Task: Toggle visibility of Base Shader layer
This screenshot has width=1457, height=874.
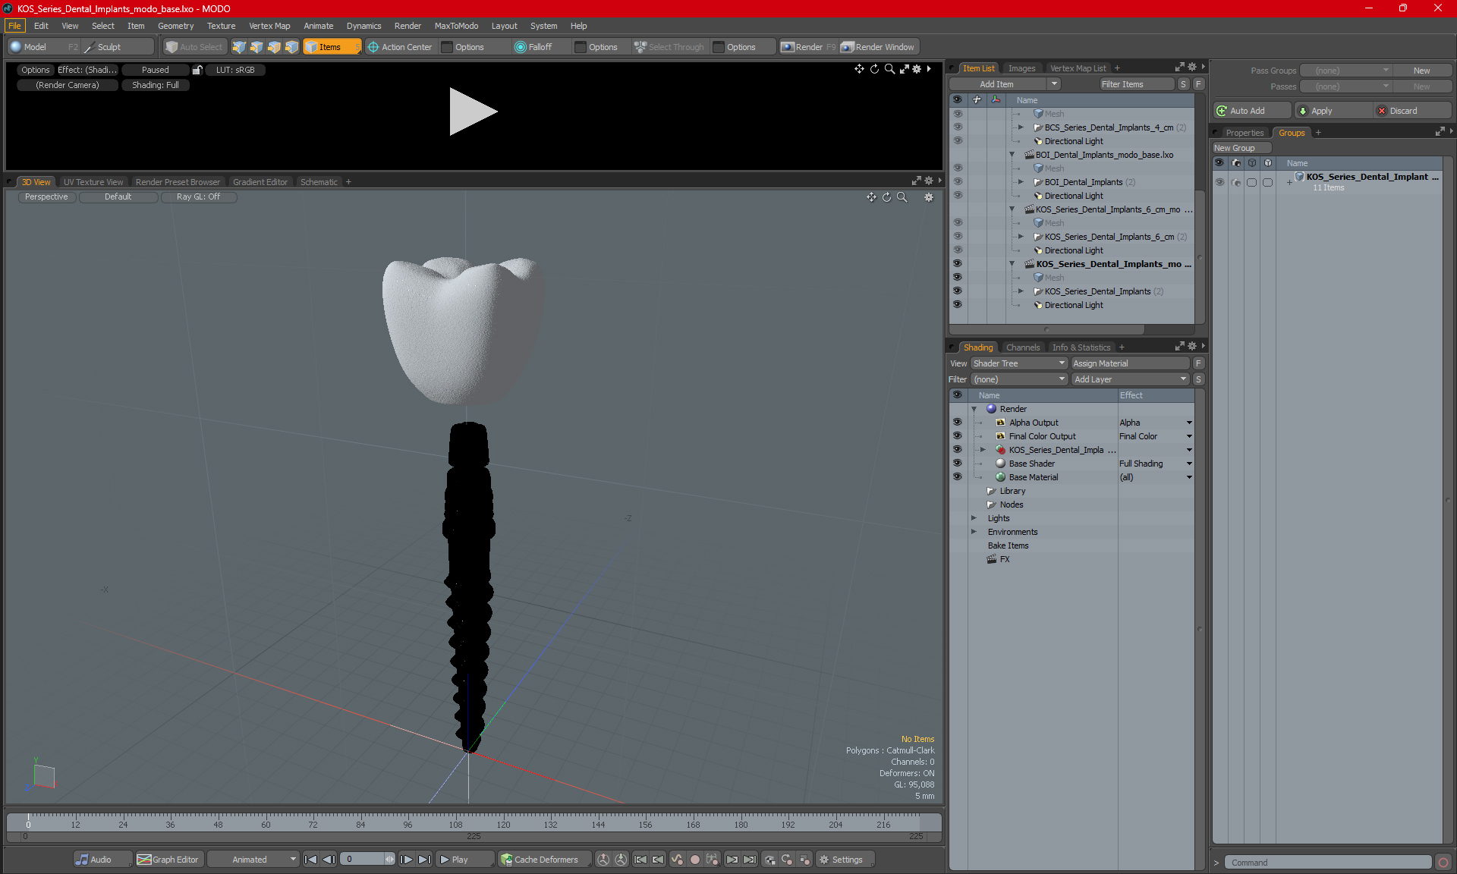Action: coord(957,464)
